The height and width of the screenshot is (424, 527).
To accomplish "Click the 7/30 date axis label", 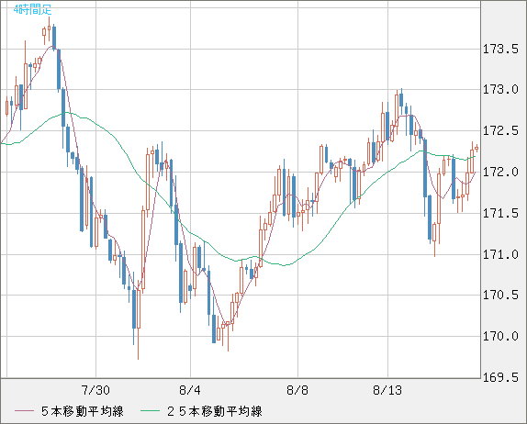I will click(95, 390).
